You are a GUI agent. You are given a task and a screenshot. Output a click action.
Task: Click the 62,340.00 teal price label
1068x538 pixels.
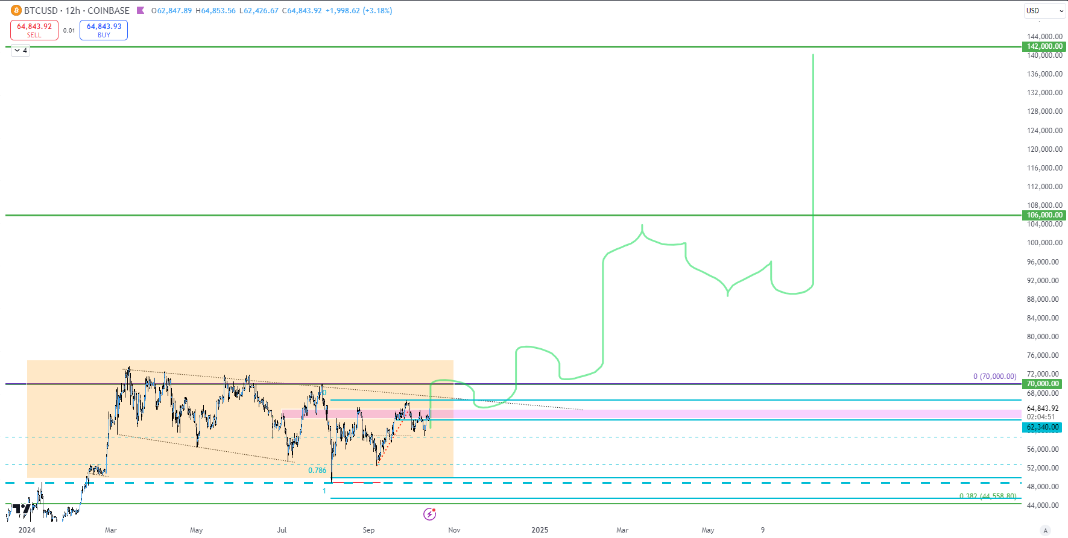[x=1043, y=427]
